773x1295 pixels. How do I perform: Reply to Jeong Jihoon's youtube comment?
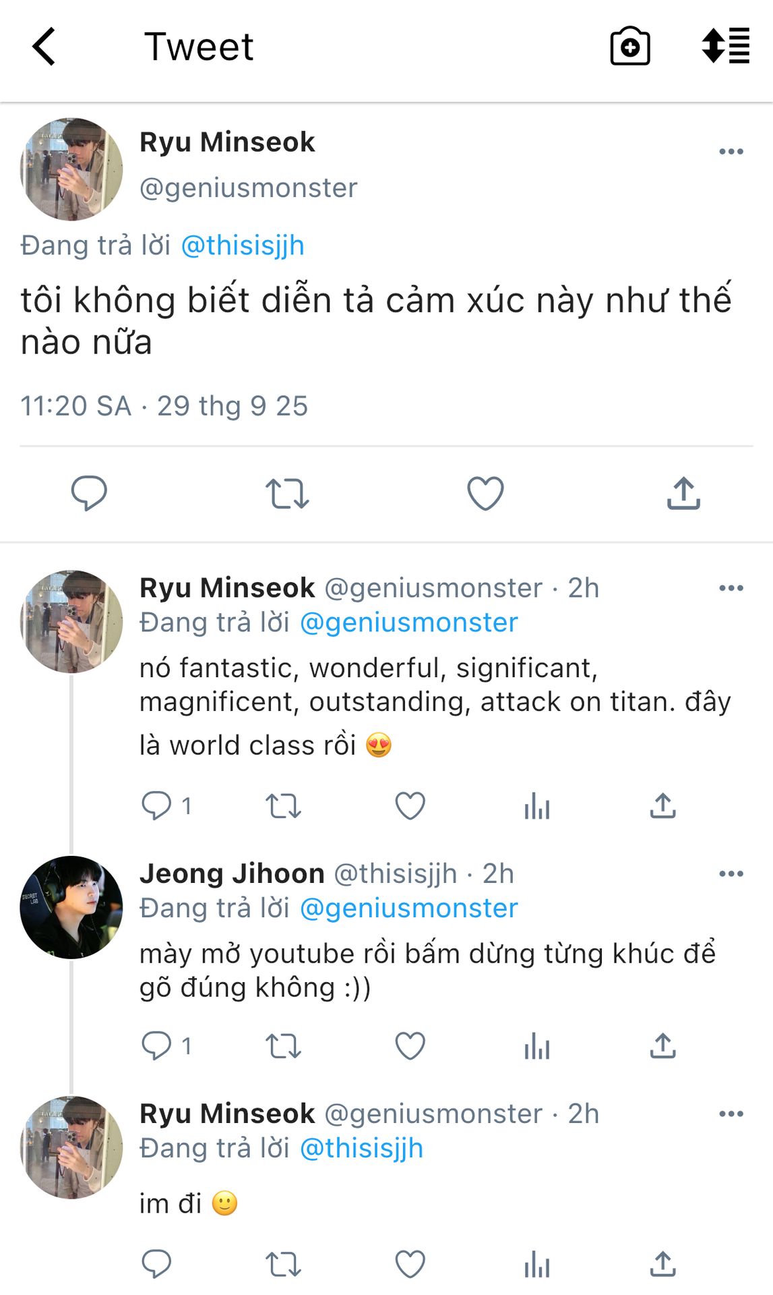pyautogui.click(x=156, y=1046)
